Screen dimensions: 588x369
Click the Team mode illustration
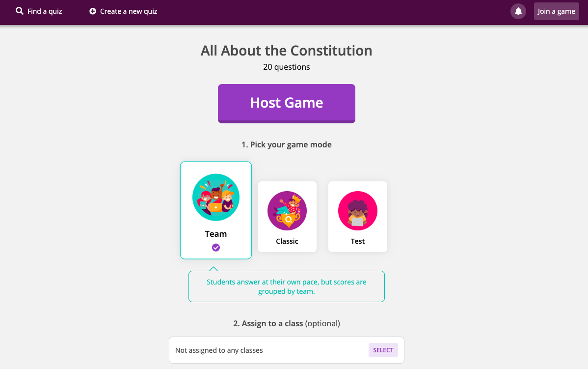click(216, 197)
